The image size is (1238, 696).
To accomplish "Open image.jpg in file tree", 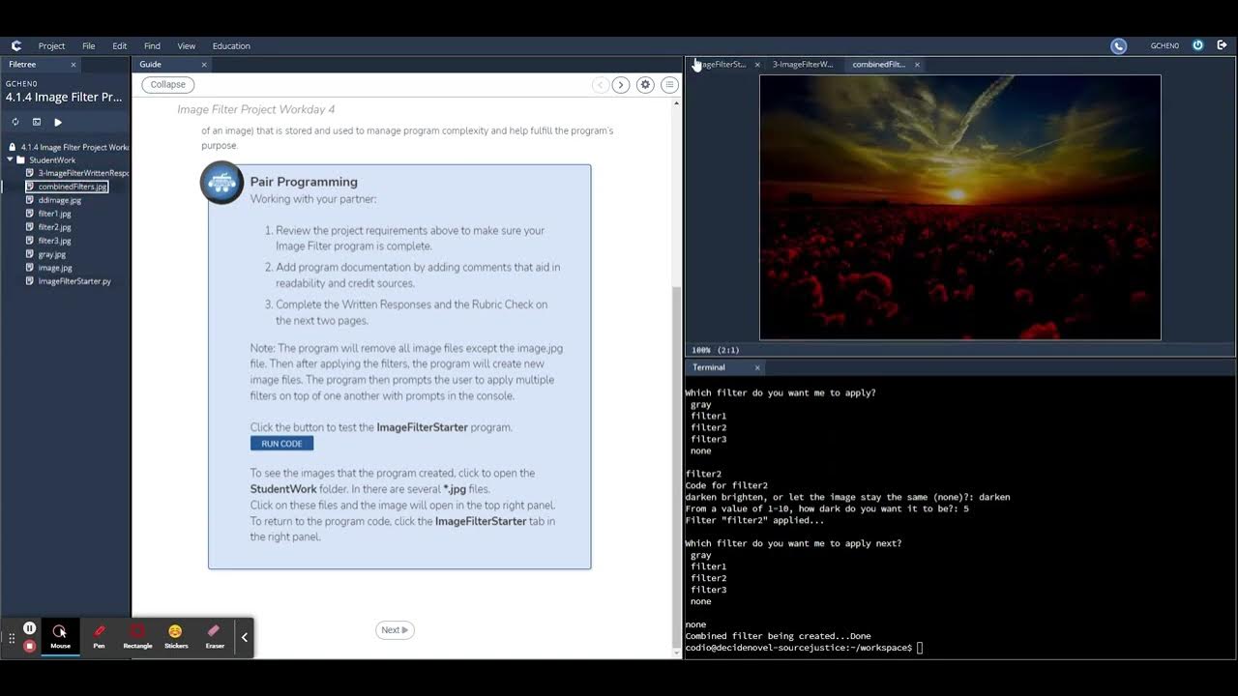I will pos(55,268).
